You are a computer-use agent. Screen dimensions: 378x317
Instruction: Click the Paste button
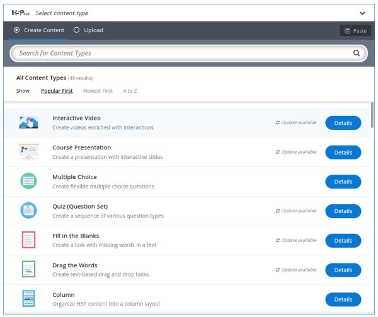pyautogui.click(x=355, y=31)
